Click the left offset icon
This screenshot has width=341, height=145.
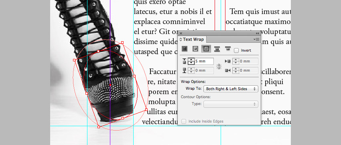227,61
